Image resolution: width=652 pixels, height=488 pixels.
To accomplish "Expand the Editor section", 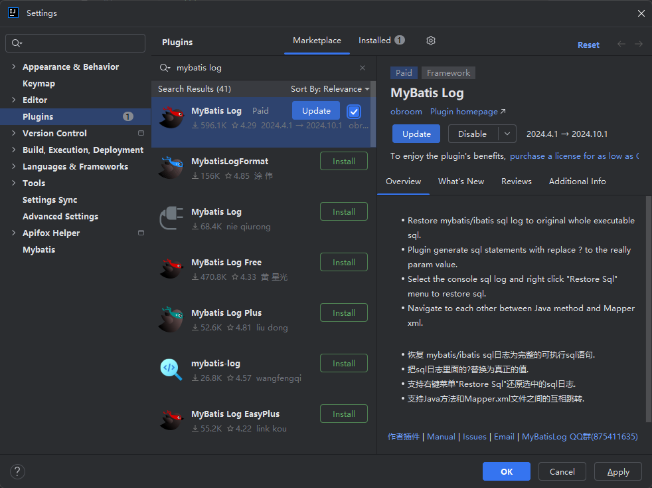I will tap(14, 100).
